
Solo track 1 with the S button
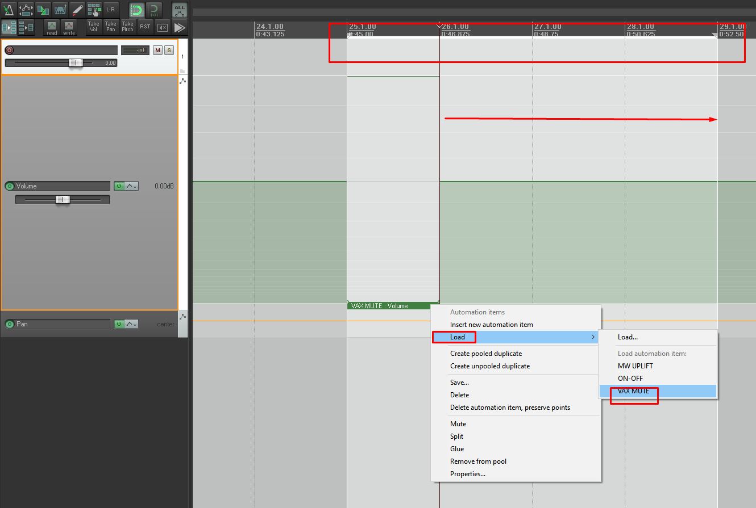169,51
